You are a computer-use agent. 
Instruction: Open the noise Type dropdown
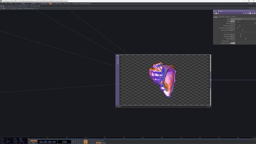(243, 19)
